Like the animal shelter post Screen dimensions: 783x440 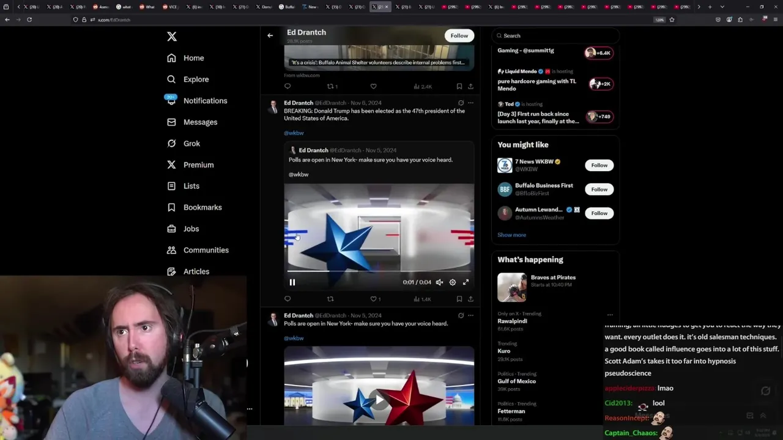click(x=373, y=86)
